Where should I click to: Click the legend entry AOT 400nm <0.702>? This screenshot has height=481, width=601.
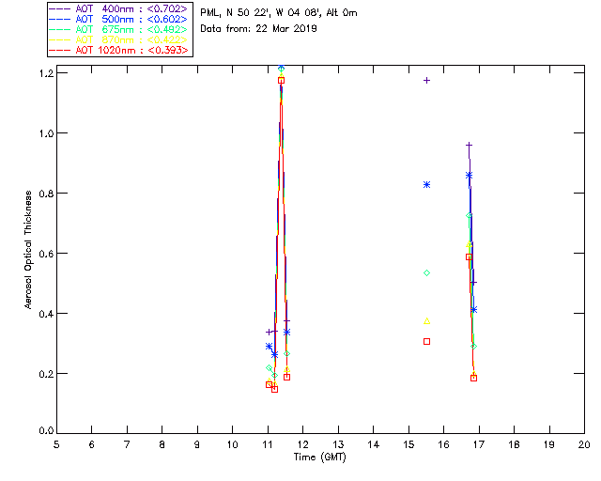tap(118, 8)
